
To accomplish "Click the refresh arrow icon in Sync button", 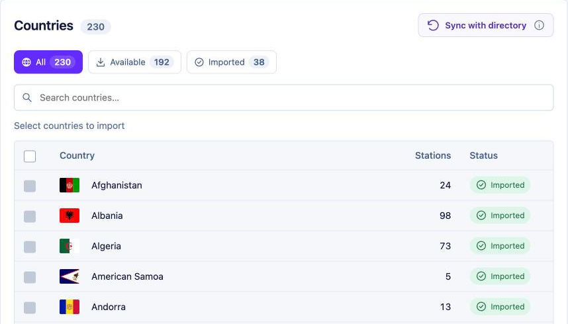I will (433, 25).
